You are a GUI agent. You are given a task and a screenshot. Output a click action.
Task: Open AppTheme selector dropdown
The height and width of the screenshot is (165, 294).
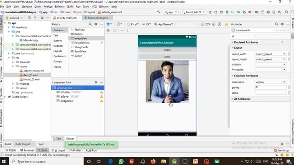pos(164,24)
